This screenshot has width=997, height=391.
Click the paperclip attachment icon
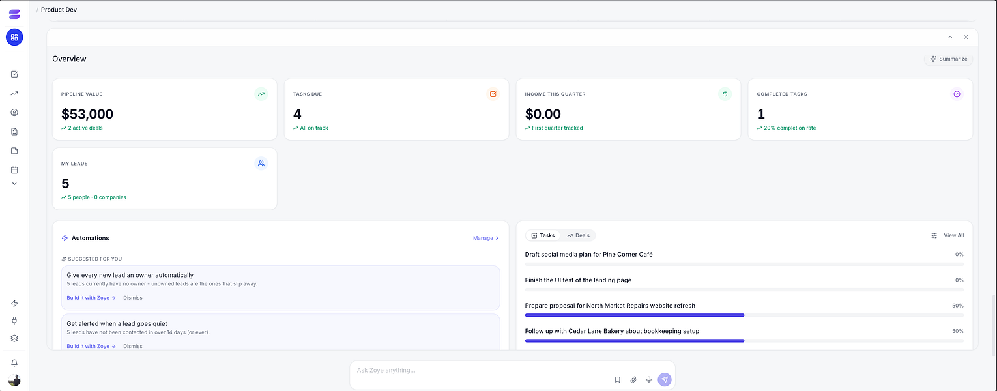click(x=633, y=379)
